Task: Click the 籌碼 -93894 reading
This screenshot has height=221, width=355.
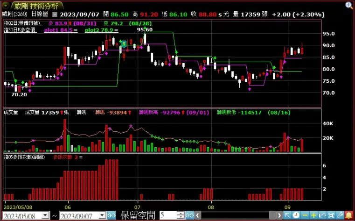Action: (x=113, y=113)
